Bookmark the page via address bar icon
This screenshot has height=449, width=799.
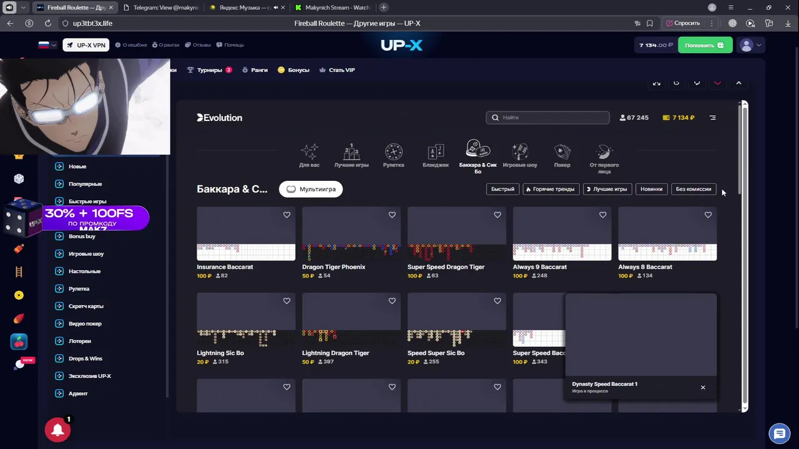click(x=650, y=23)
